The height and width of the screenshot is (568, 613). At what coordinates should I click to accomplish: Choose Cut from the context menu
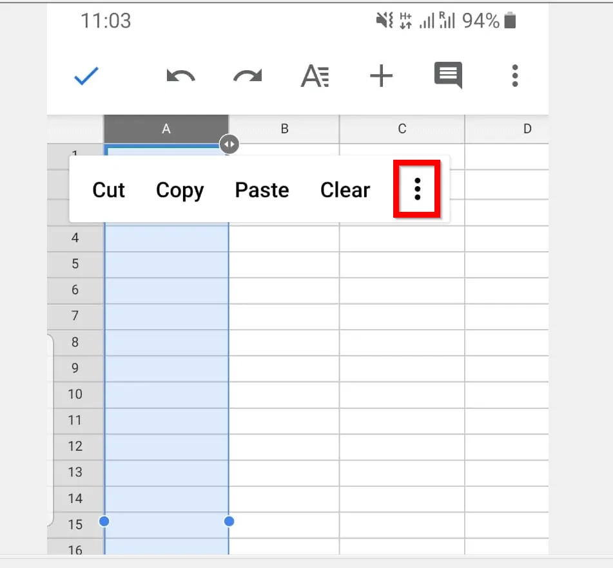[x=108, y=190]
